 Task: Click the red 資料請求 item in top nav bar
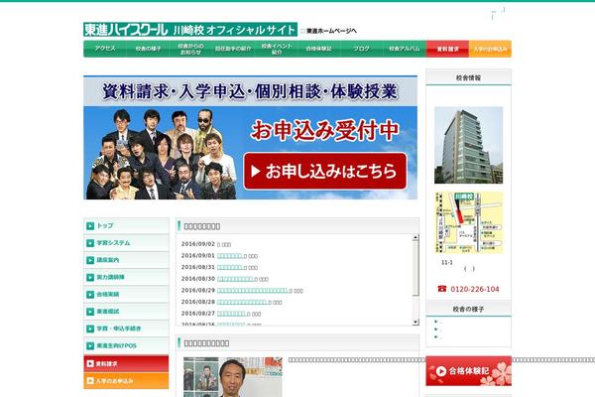[448, 49]
